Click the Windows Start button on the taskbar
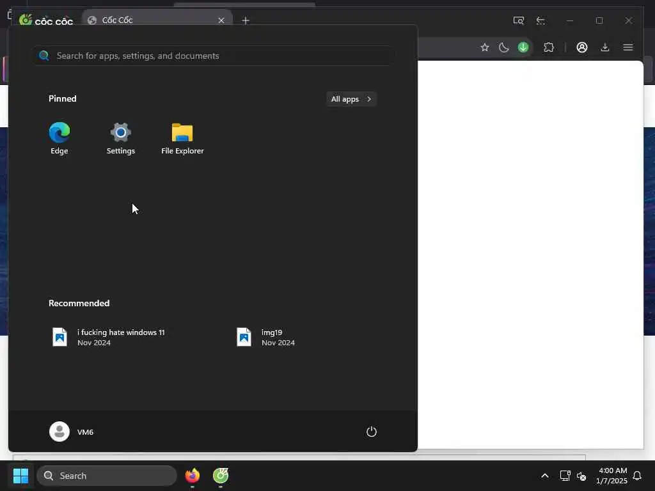The height and width of the screenshot is (491, 655). [20, 476]
